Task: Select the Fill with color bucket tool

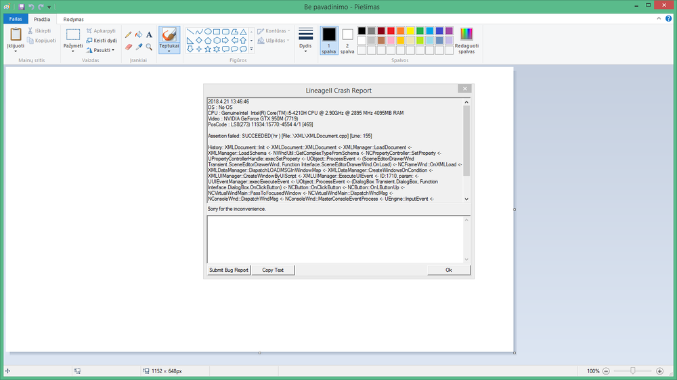Action: 139,34
